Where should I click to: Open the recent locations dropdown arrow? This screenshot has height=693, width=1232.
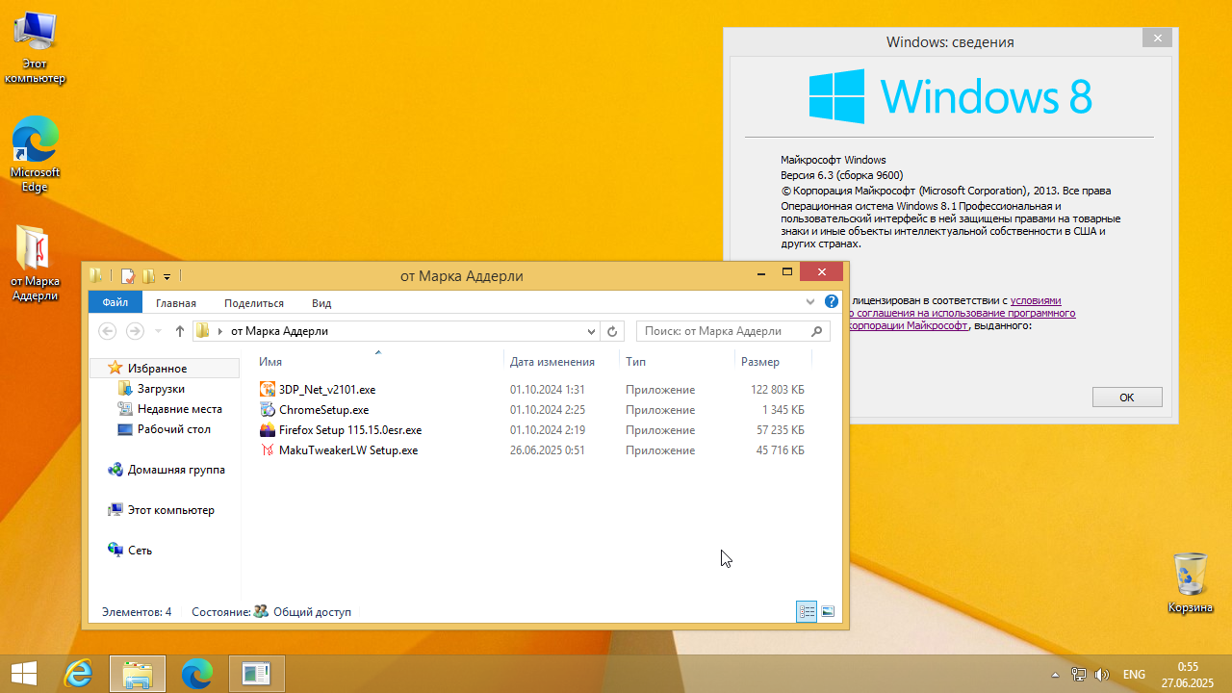coord(158,331)
